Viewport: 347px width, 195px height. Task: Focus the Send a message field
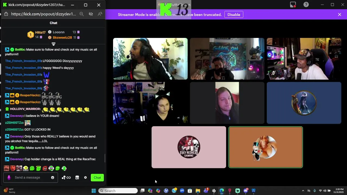31,178
